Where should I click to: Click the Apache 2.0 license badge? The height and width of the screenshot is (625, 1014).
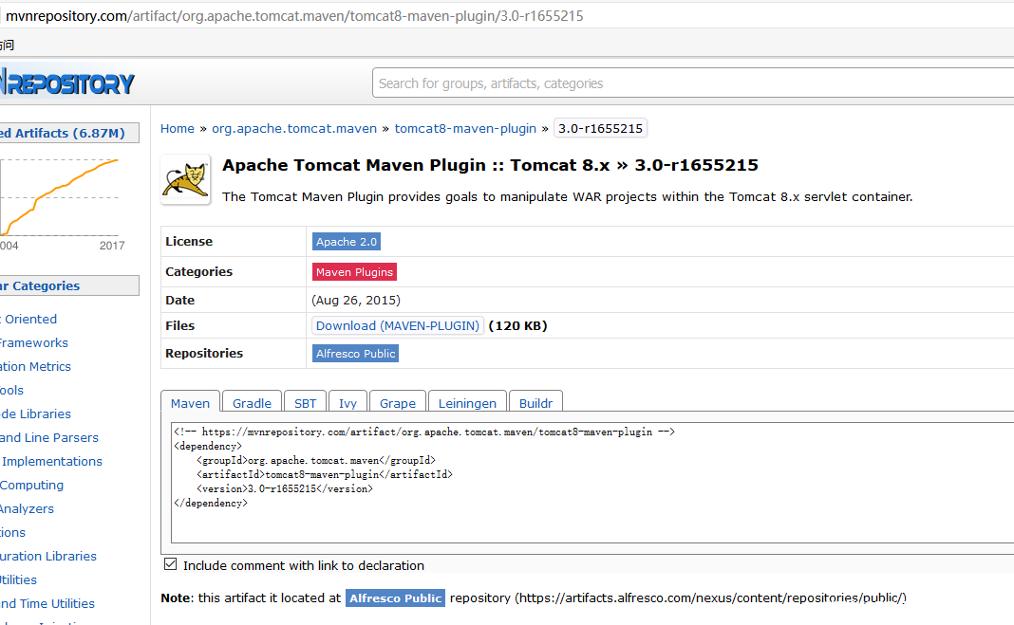346,241
